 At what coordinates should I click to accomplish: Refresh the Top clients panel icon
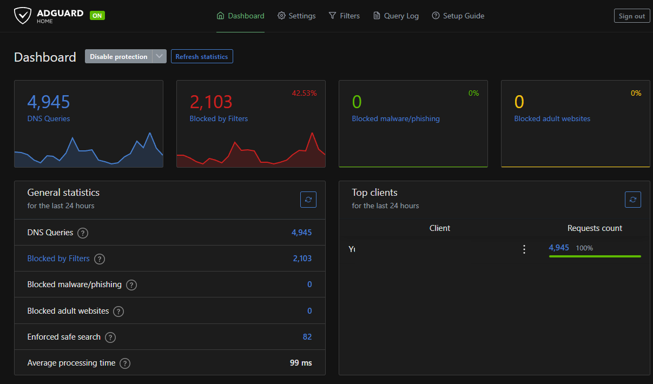point(632,200)
